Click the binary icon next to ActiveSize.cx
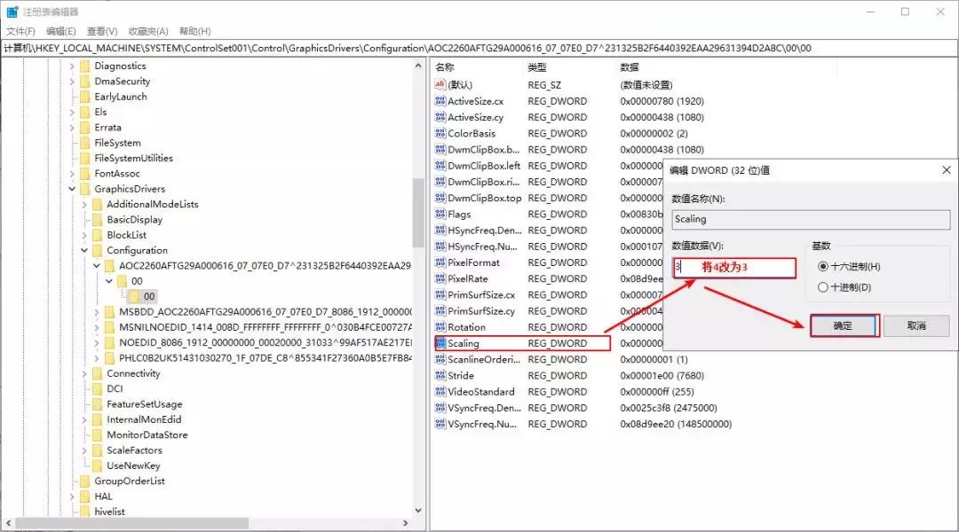The height and width of the screenshot is (532, 959). point(440,101)
